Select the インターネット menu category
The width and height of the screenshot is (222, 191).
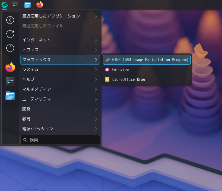(60, 40)
